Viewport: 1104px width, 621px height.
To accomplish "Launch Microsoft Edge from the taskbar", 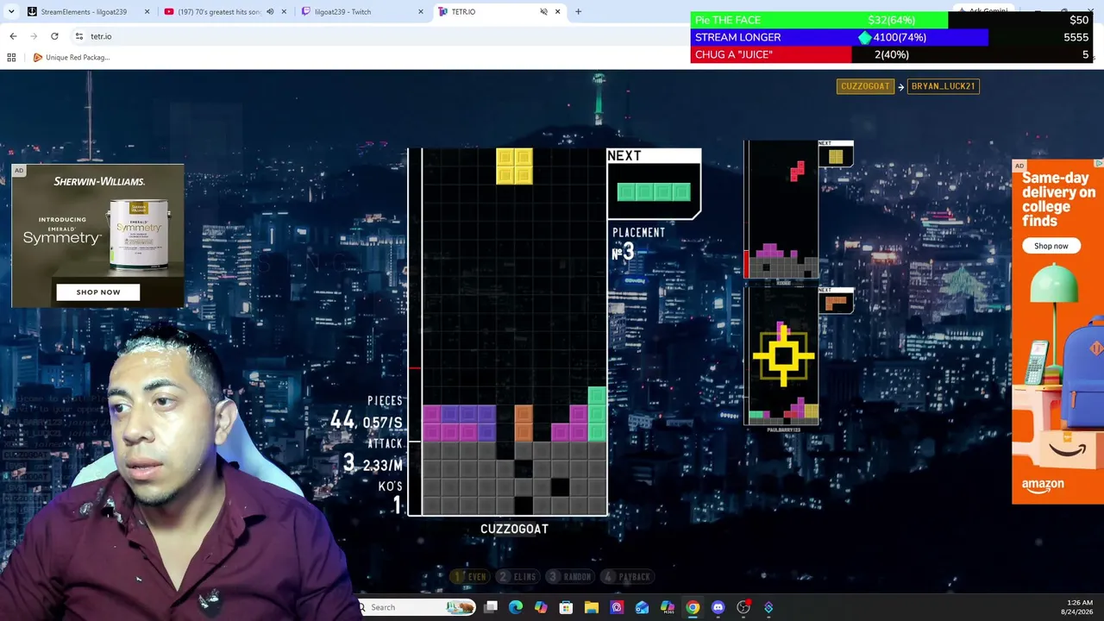I will [516, 607].
